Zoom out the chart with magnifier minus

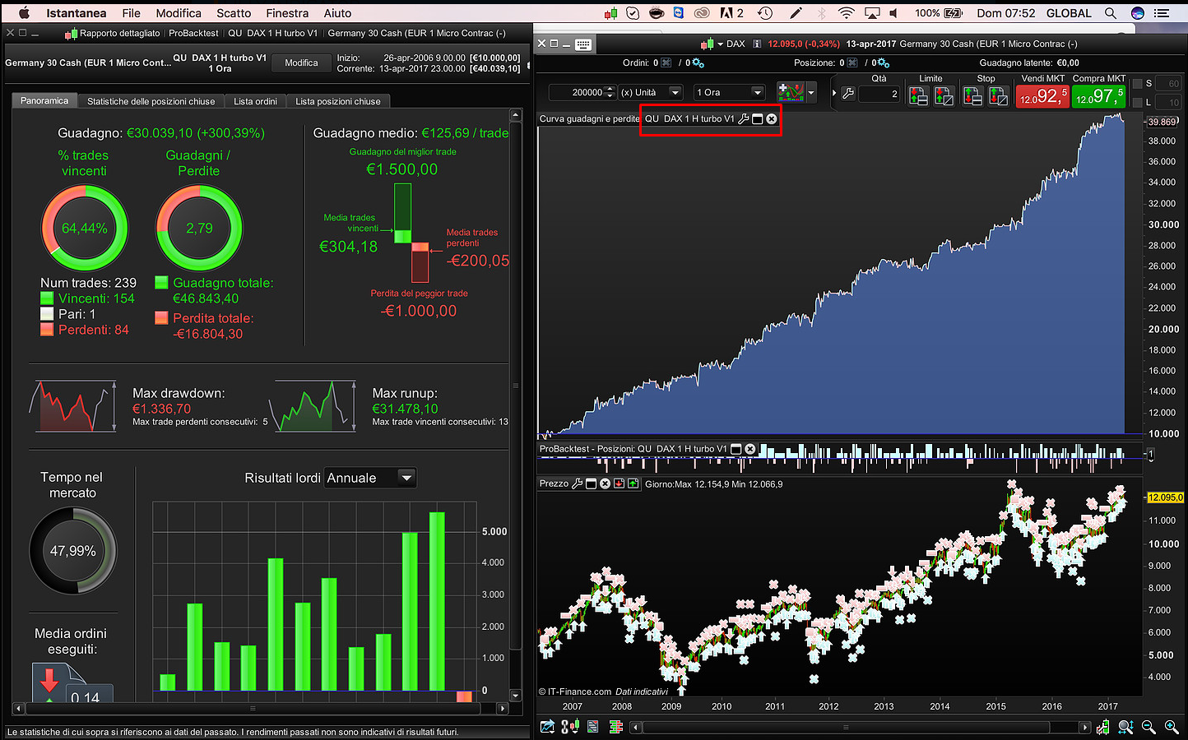point(1149,727)
